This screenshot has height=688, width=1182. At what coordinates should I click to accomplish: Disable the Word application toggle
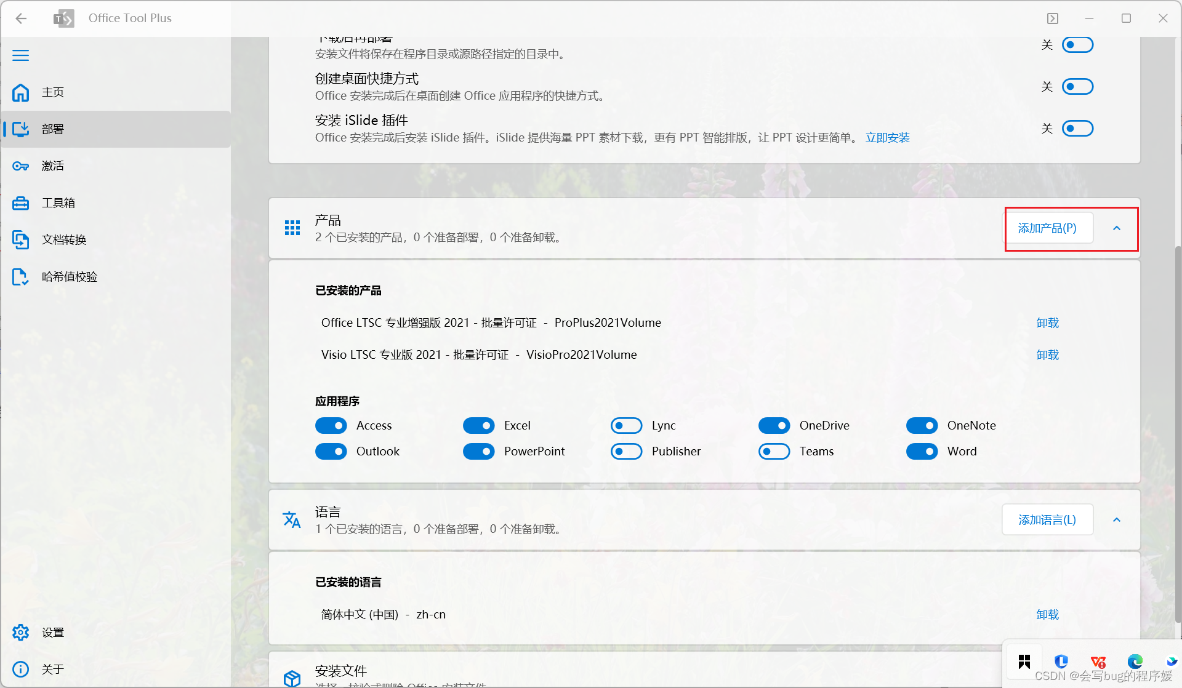pyautogui.click(x=922, y=451)
